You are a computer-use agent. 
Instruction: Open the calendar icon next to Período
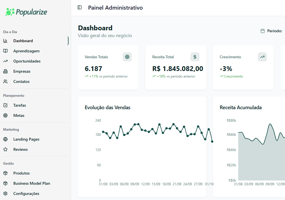(263, 31)
